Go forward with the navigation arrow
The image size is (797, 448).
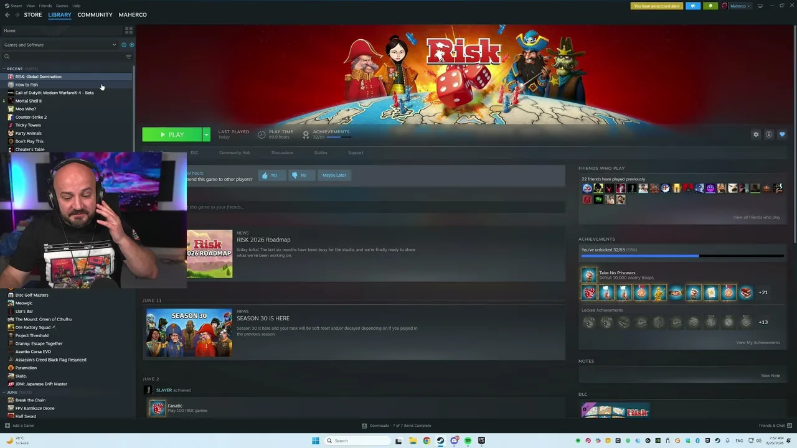tap(17, 15)
